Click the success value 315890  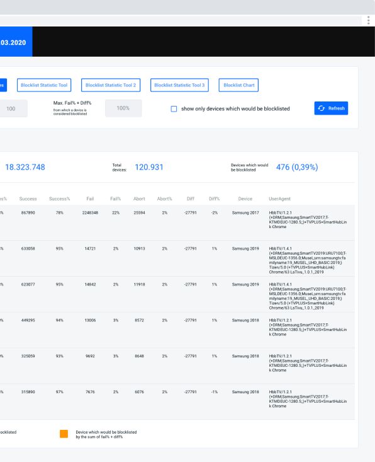28,392
